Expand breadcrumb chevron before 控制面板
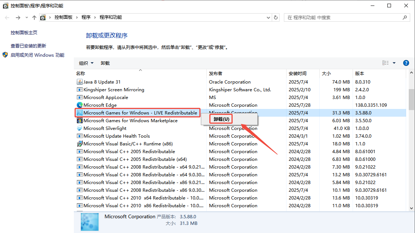415x233 pixels. point(50,17)
